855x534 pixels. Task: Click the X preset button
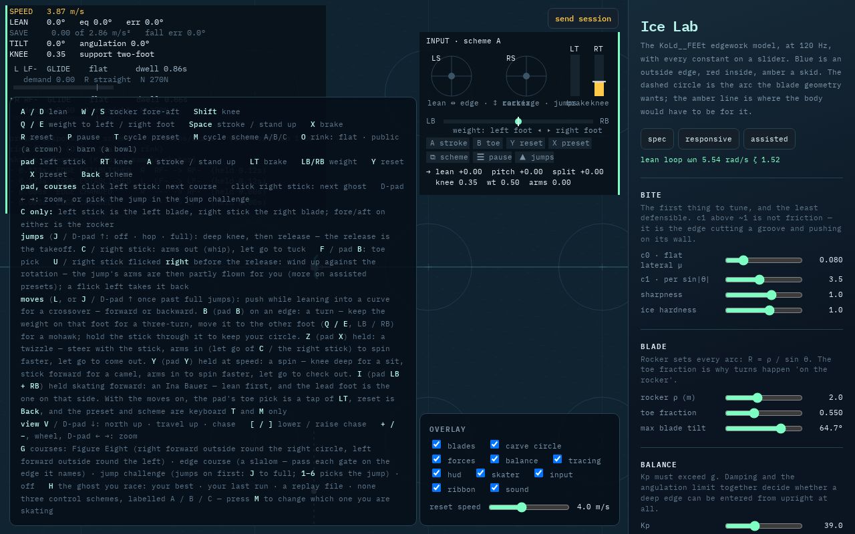[x=570, y=144]
